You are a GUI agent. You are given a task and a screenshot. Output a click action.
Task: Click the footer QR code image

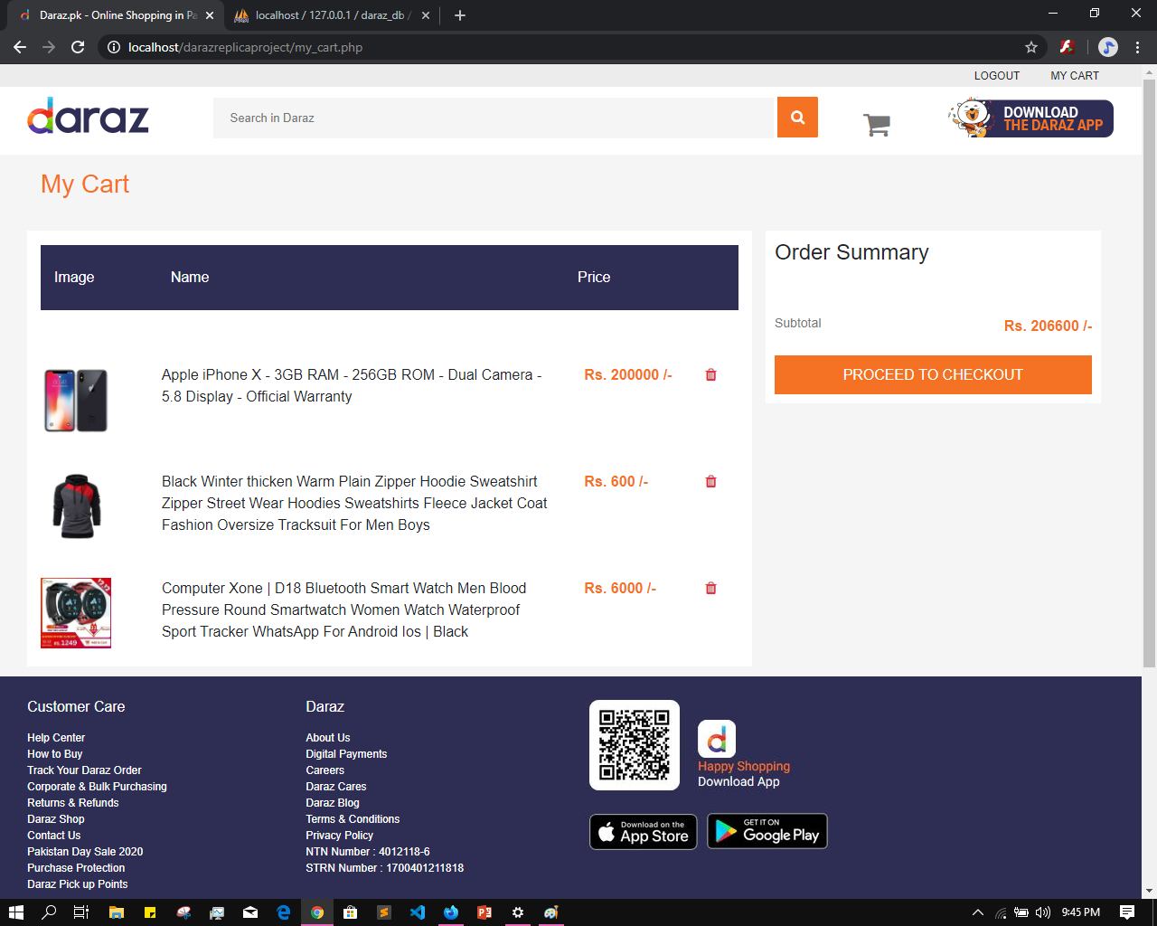[635, 745]
